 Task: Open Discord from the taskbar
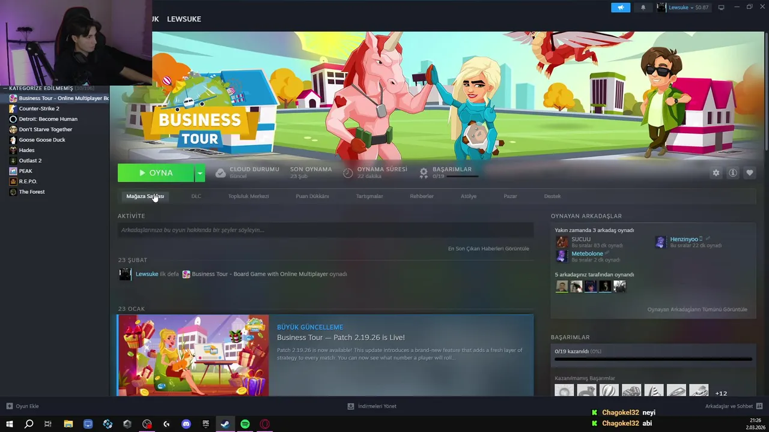(x=186, y=424)
